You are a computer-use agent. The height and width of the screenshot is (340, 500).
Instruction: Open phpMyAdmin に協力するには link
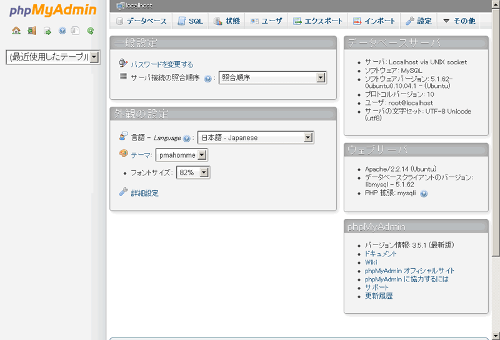coord(407,279)
